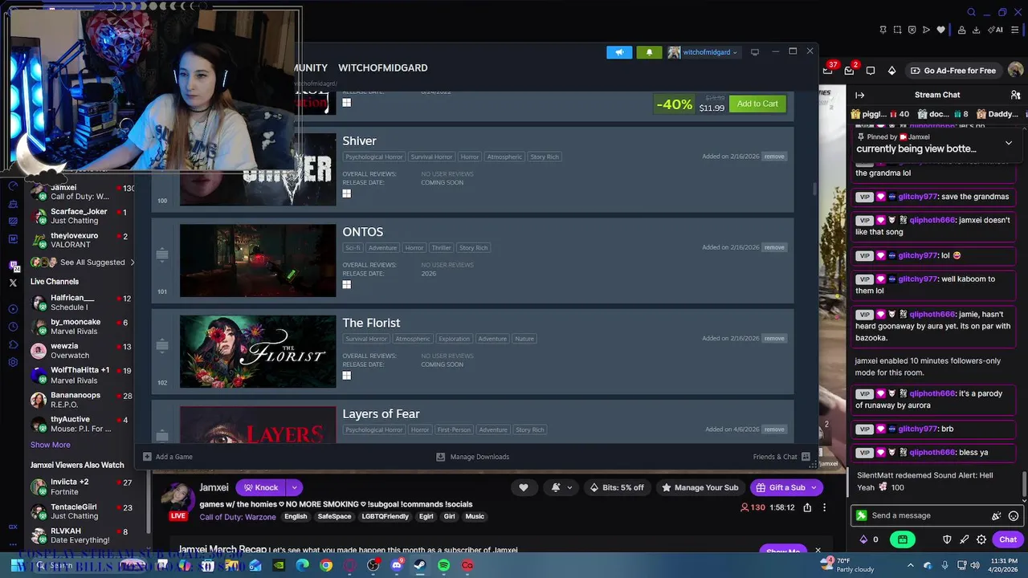Remove Layers of Fear from the wishlist
Screen dimensions: 1028x578
[x=774, y=429]
